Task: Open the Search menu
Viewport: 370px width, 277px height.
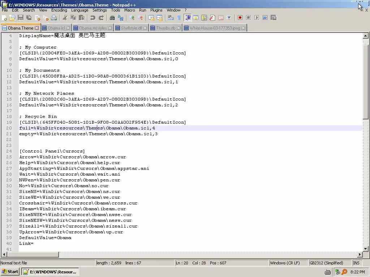Action: click(29, 10)
